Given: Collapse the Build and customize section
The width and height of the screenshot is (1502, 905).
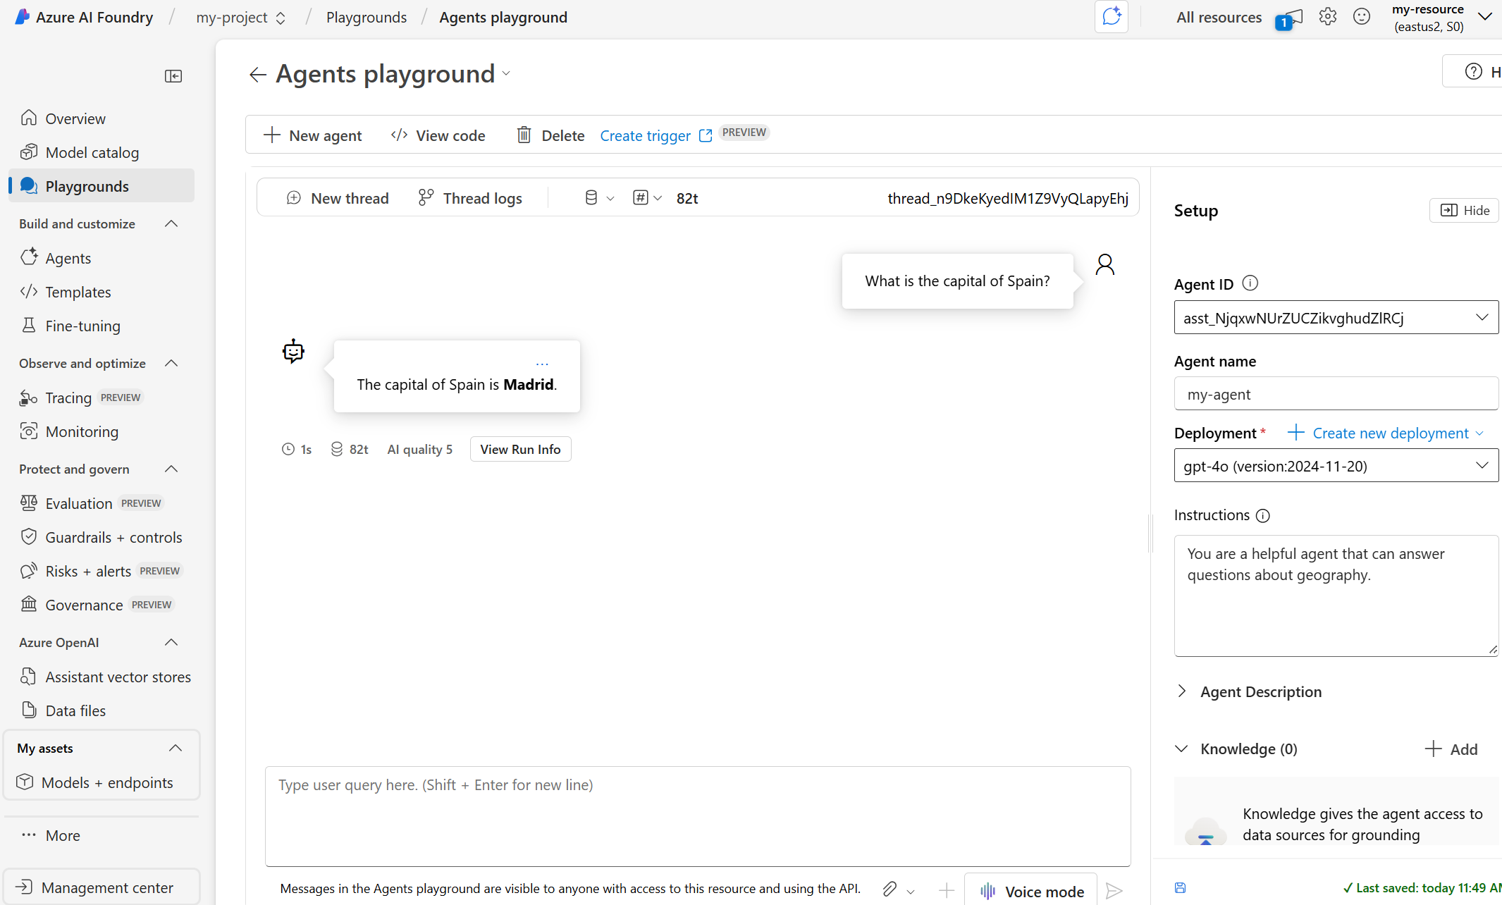Looking at the screenshot, I should pyautogui.click(x=171, y=223).
